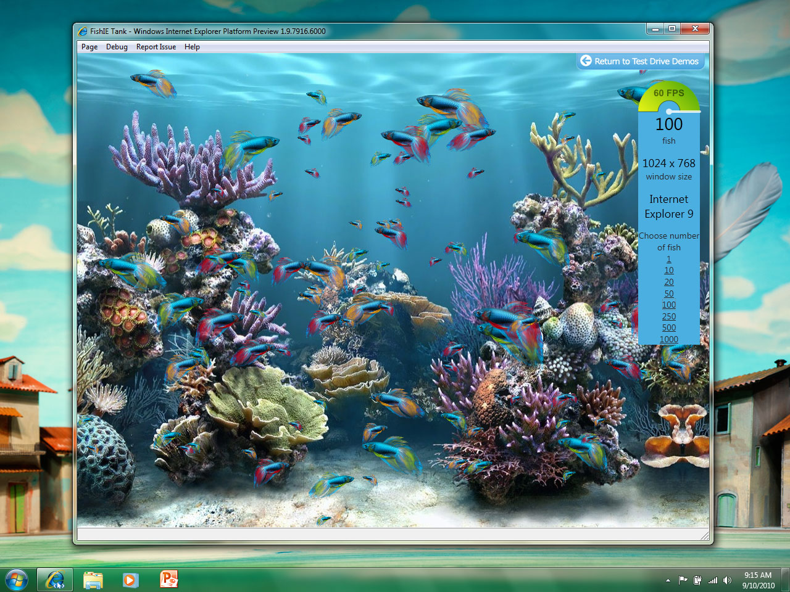Switch to Internet Explorer in the taskbar

(x=55, y=580)
